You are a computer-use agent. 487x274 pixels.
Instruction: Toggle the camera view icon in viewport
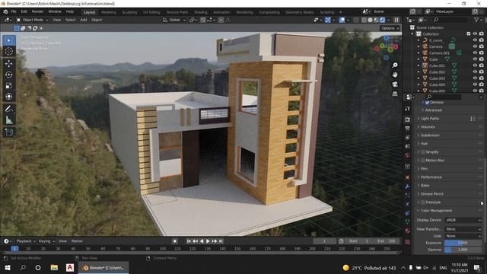(x=395, y=84)
